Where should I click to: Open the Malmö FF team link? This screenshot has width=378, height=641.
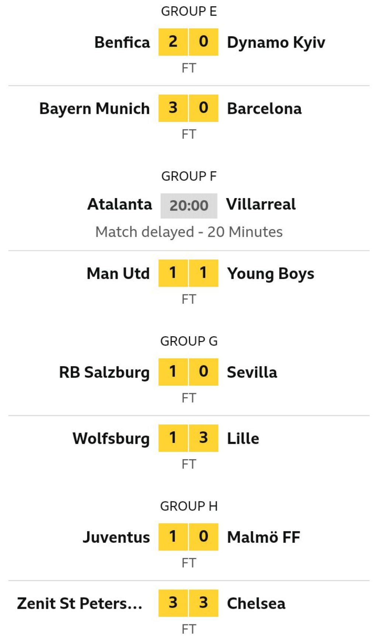pyautogui.click(x=264, y=537)
